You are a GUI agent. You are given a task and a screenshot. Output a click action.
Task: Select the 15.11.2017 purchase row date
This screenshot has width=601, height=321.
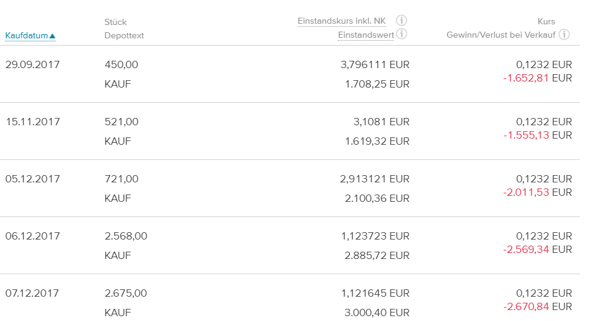coord(32,122)
